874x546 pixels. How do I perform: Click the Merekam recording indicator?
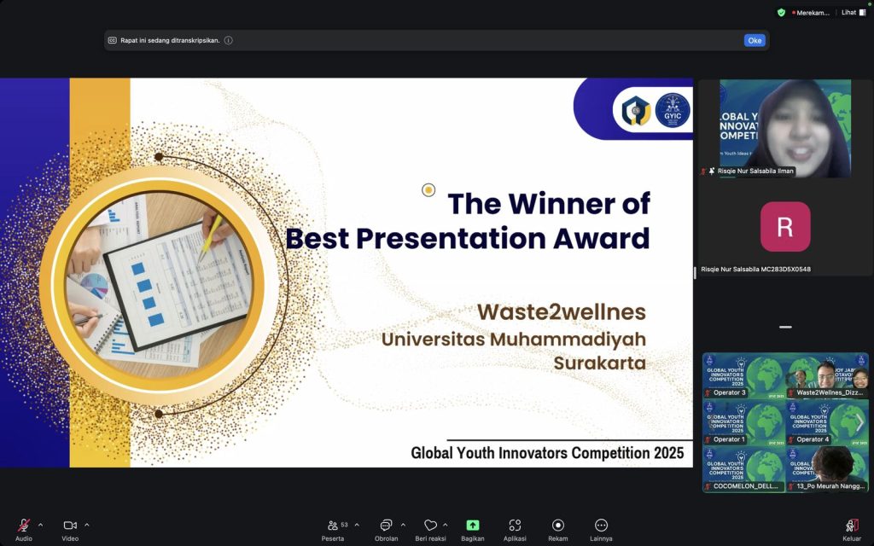pyautogui.click(x=811, y=13)
